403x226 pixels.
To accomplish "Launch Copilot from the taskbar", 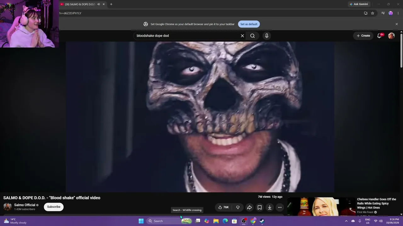I will point(207,221).
